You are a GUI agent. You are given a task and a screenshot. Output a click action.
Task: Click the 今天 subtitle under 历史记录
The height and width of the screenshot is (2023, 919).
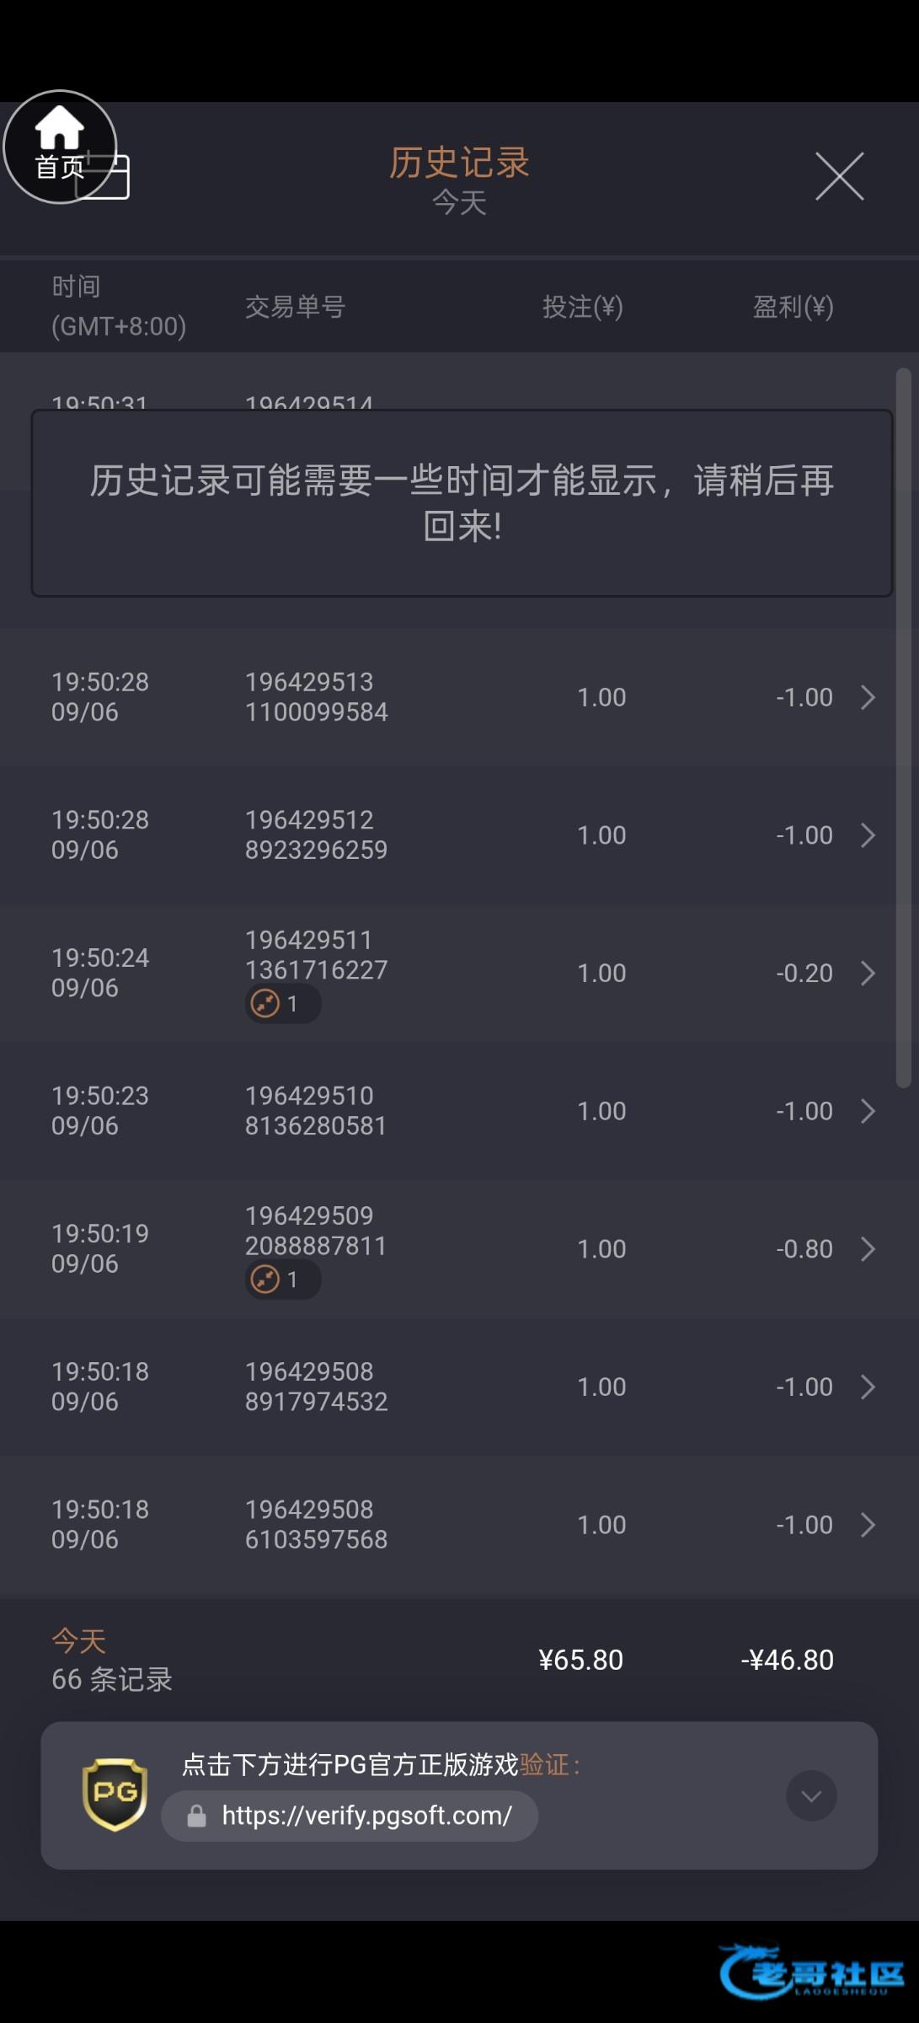click(x=459, y=203)
